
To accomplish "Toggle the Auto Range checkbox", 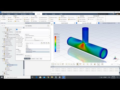I will [17, 42].
